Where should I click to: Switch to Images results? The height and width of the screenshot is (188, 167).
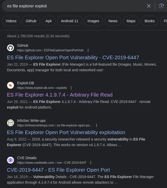click(93, 21)
